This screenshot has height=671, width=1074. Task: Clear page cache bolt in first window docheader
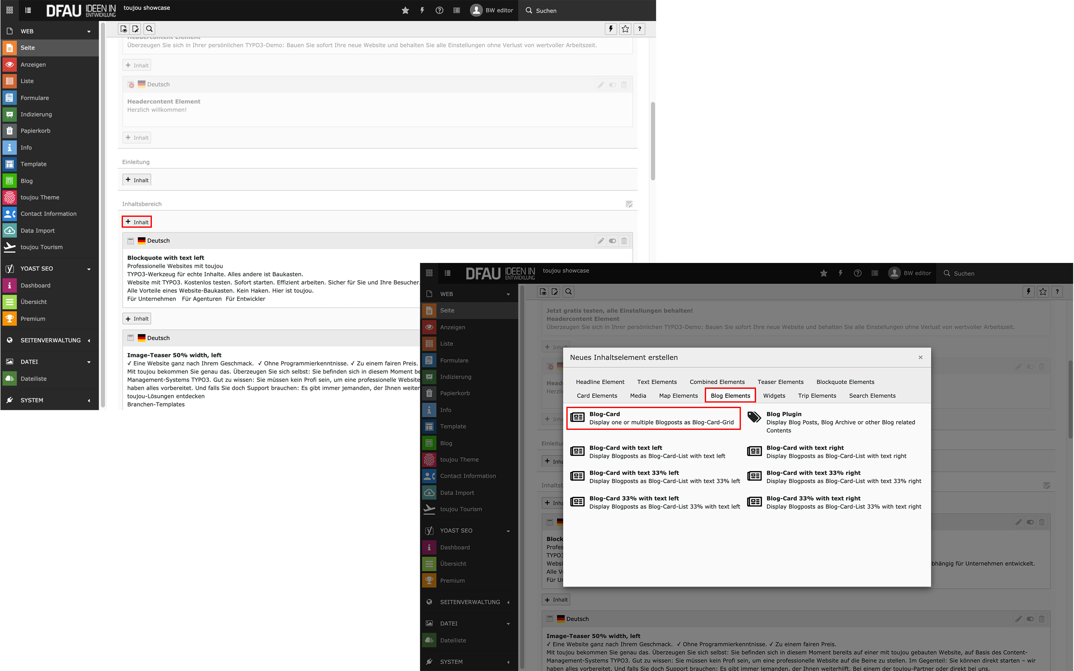pos(611,29)
